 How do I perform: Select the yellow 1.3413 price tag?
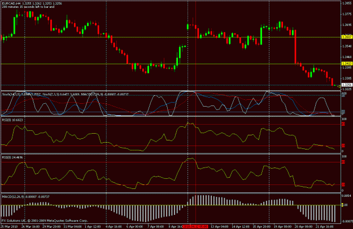click(347, 64)
